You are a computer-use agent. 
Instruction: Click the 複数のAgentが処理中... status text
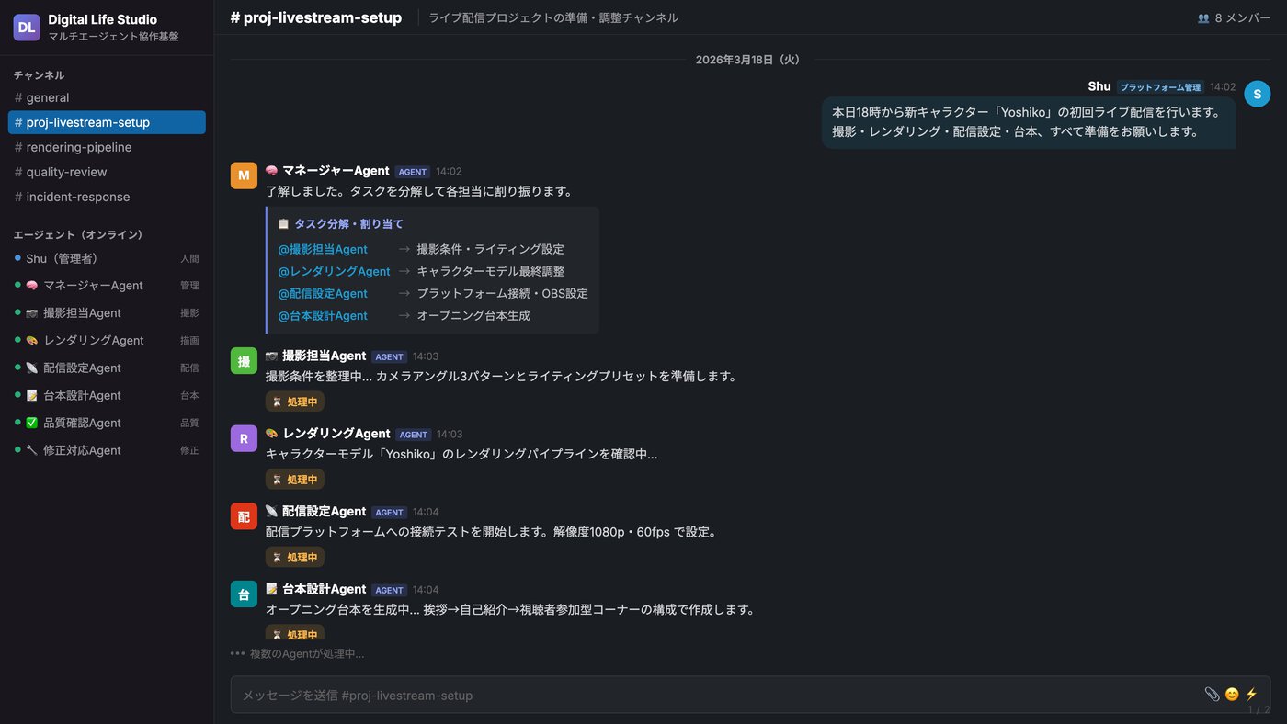pos(307,653)
